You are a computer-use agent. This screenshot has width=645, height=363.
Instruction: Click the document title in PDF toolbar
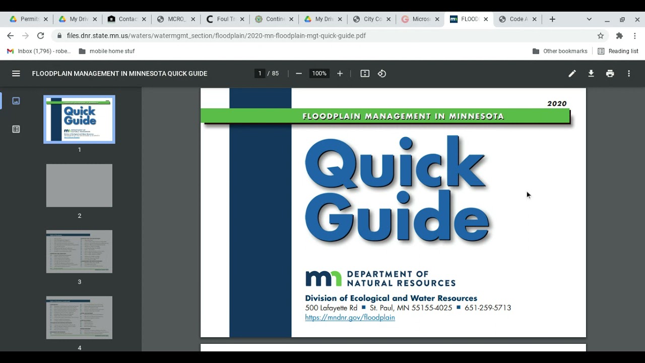[120, 74]
